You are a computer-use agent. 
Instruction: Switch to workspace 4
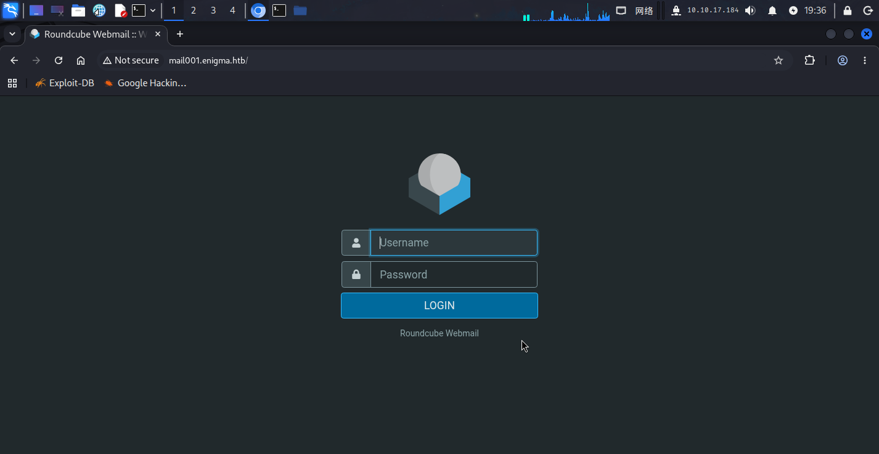[232, 10]
